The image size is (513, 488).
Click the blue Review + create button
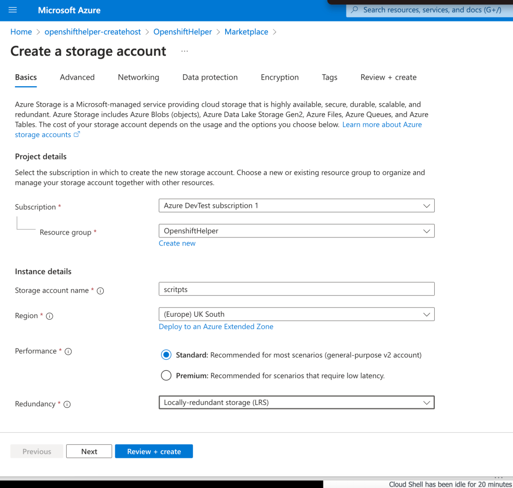pos(154,451)
